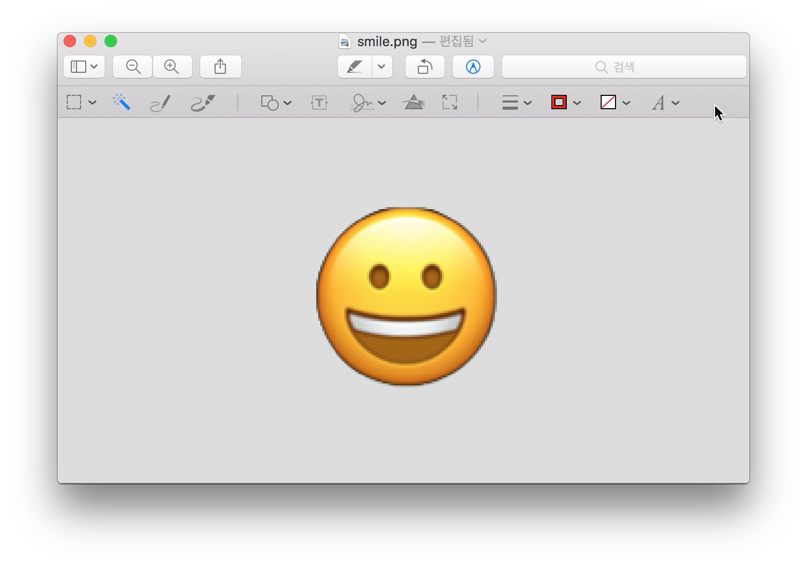The height and width of the screenshot is (566, 807).
Task: Expand the Border Color dropdown arrow
Action: coord(577,103)
